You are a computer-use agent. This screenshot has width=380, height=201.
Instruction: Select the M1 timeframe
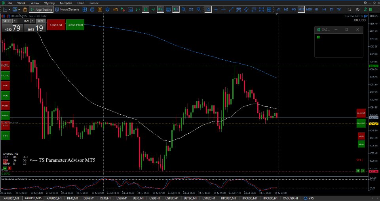tap(278, 9)
